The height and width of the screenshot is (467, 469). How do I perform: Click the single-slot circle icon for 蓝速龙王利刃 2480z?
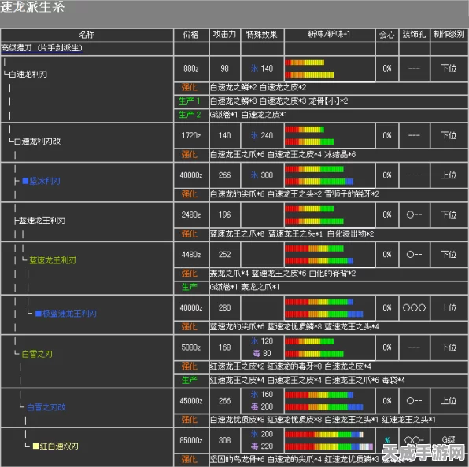coord(414,215)
